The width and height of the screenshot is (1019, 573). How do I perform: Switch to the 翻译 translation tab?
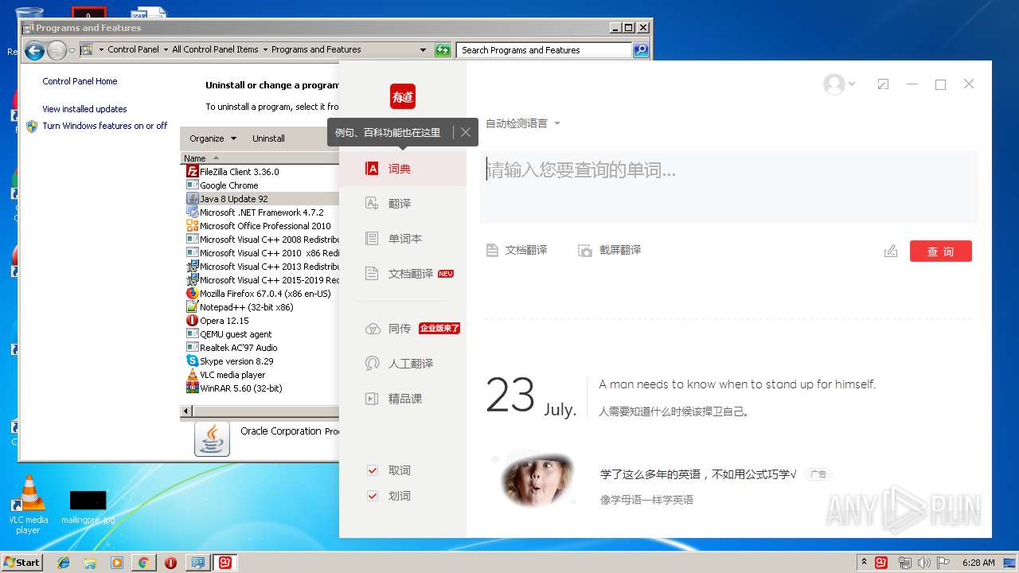[403, 204]
